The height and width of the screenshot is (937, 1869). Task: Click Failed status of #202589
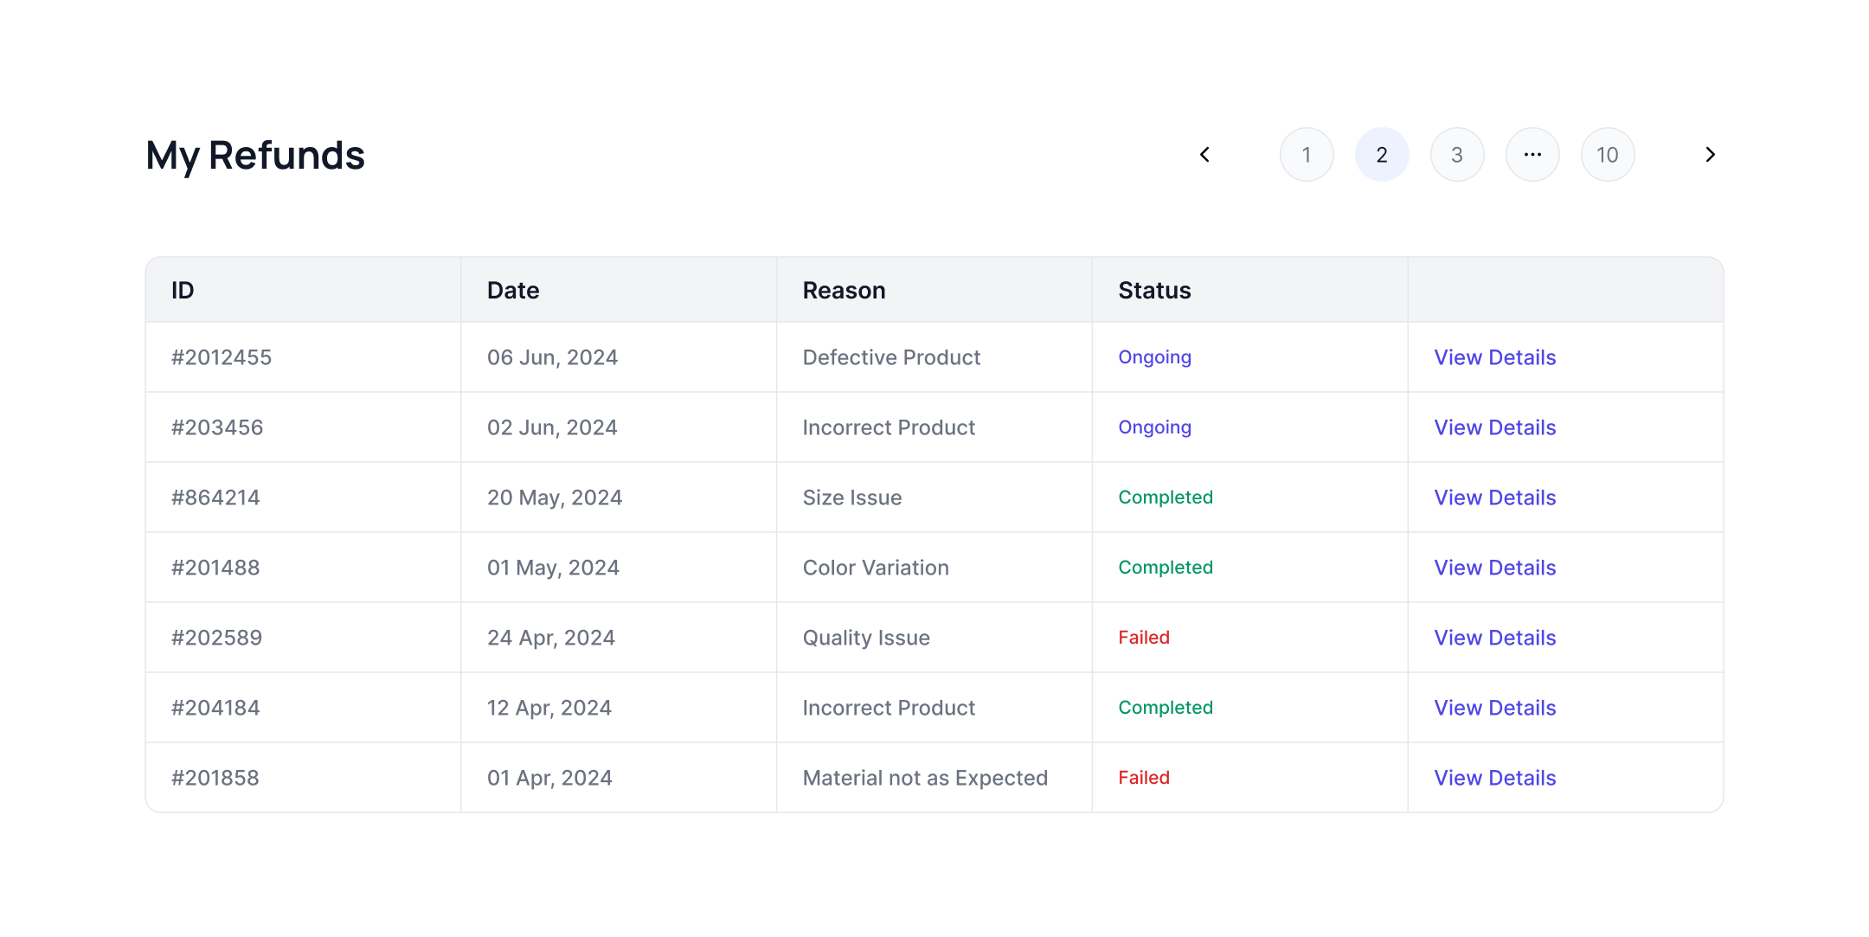coord(1144,638)
